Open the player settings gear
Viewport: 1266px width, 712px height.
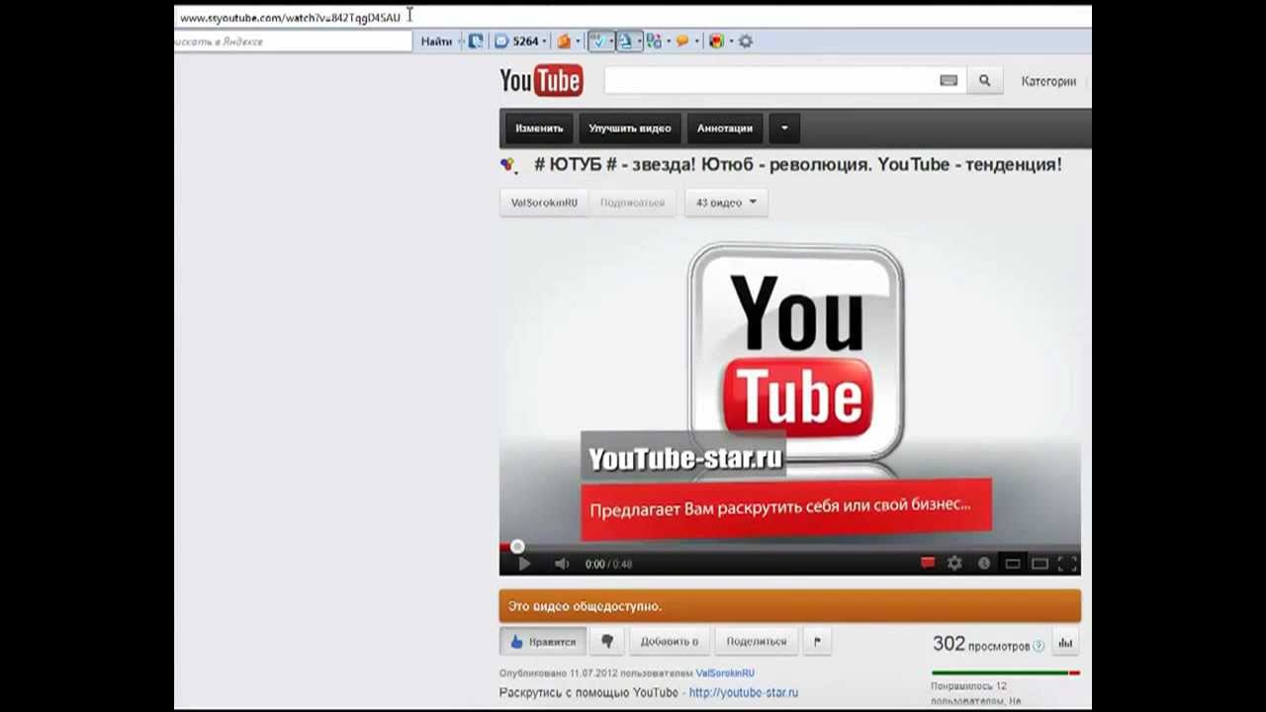tap(954, 564)
